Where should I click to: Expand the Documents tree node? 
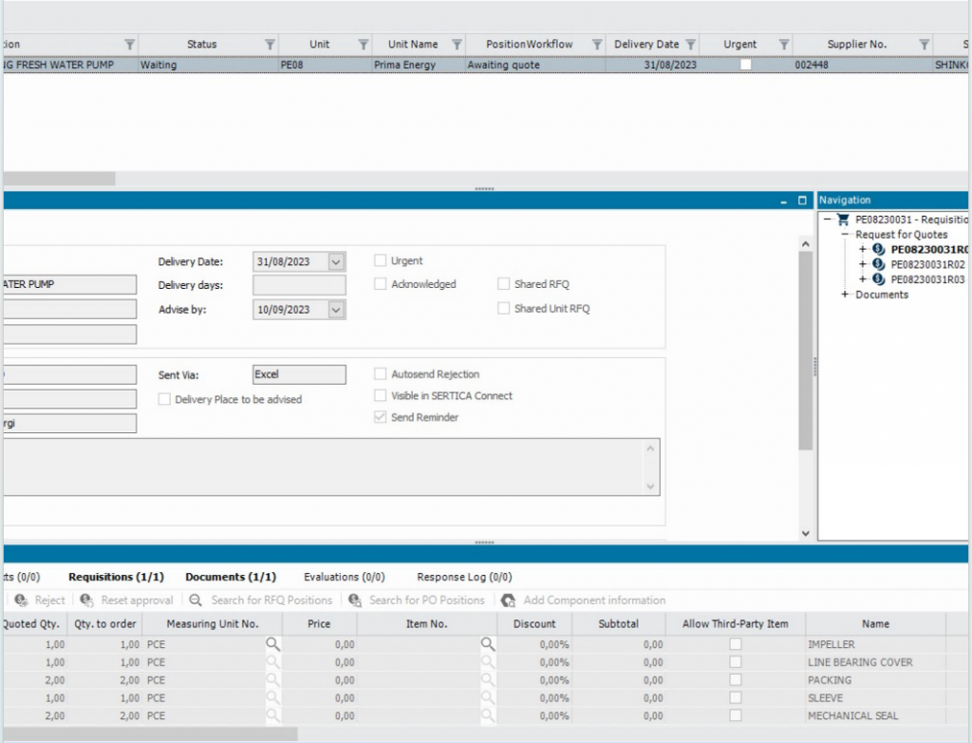click(x=844, y=295)
